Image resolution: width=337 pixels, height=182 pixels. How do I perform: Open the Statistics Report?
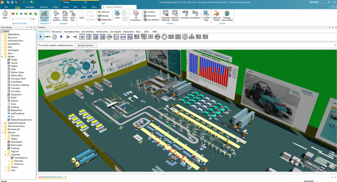175,16
